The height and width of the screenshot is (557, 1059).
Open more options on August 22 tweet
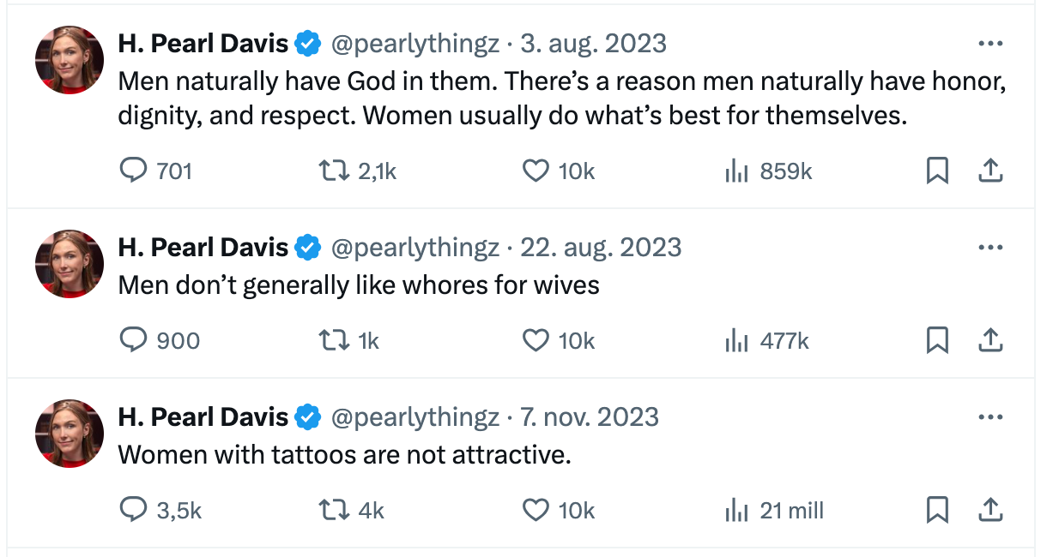990,248
